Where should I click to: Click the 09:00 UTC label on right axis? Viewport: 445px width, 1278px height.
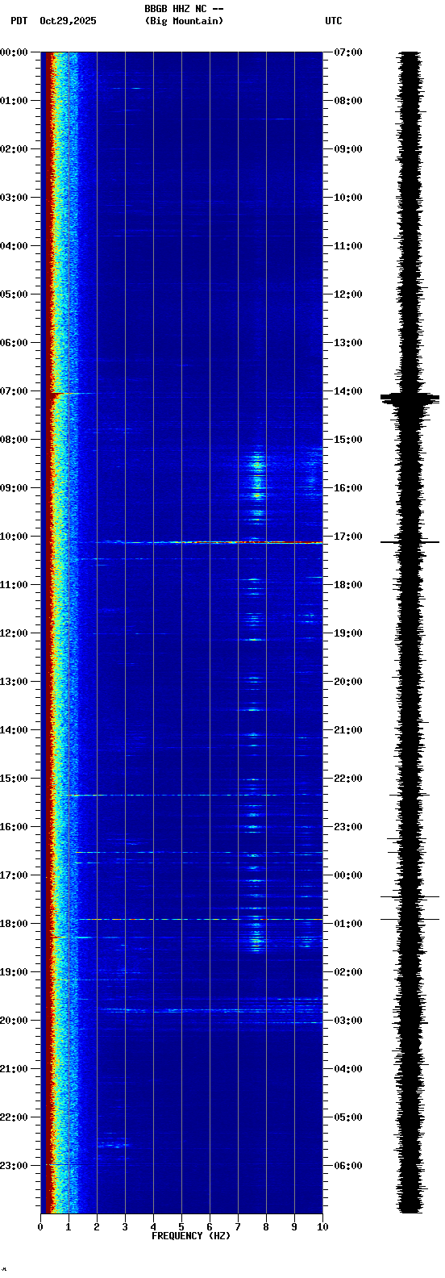[x=348, y=149]
